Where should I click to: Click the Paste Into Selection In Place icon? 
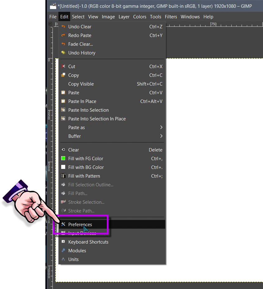pos(63,118)
